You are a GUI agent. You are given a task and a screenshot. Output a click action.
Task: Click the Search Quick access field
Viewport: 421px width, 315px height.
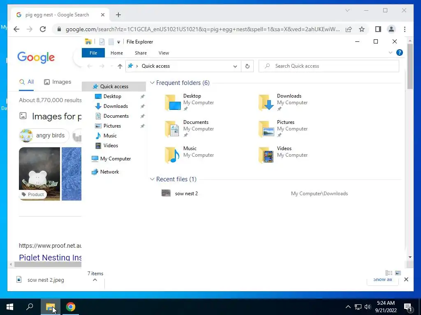click(328, 66)
